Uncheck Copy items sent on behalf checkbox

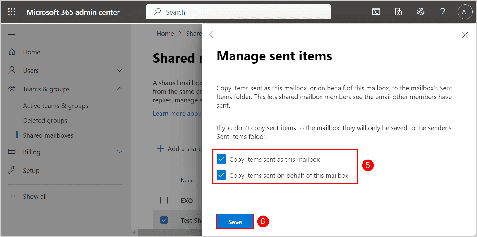click(x=221, y=175)
